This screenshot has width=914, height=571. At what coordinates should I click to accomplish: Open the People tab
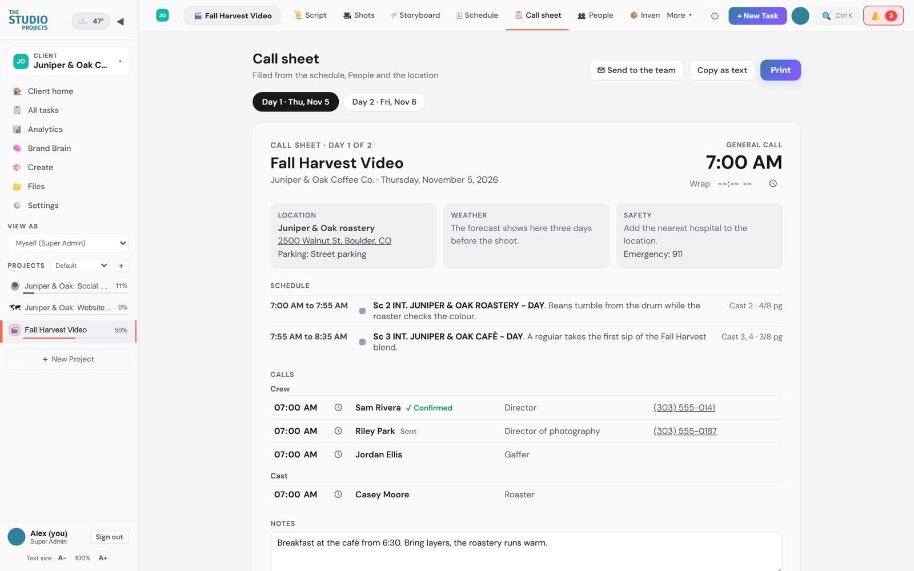click(595, 15)
